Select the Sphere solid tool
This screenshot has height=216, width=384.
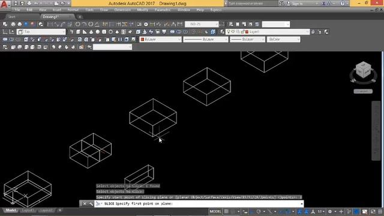(98, 32)
